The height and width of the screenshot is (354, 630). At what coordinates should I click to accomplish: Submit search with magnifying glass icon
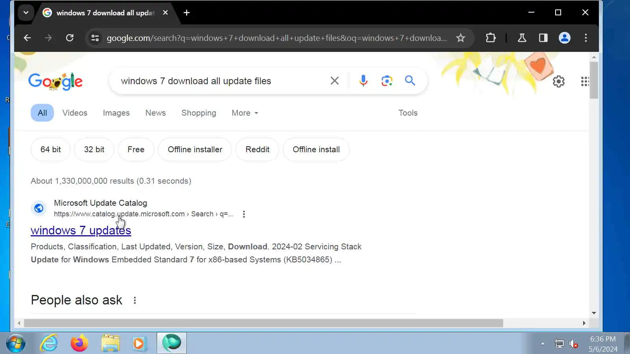pyautogui.click(x=410, y=81)
